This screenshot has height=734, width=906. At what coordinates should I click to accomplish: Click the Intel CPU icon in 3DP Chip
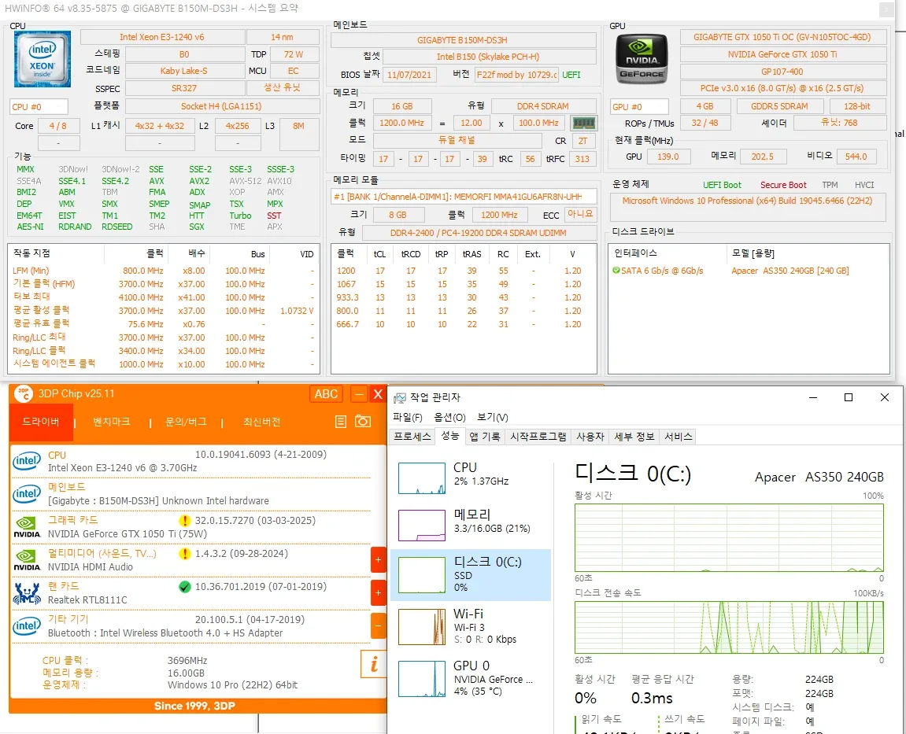(x=28, y=461)
